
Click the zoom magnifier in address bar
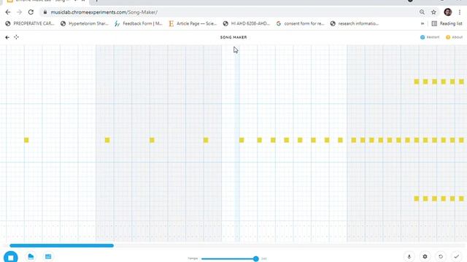[422, 12]
